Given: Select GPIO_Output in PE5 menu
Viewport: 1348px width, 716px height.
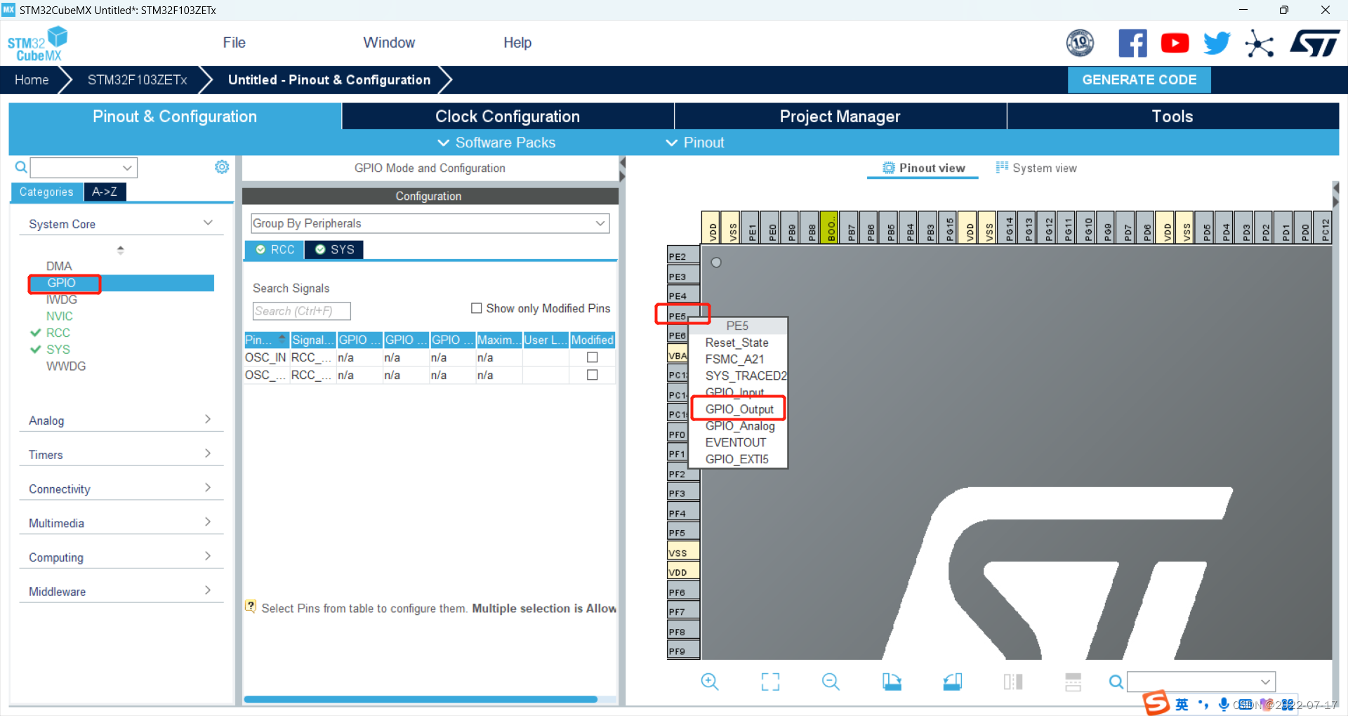Looking at the screenshot, I should 739,409.
